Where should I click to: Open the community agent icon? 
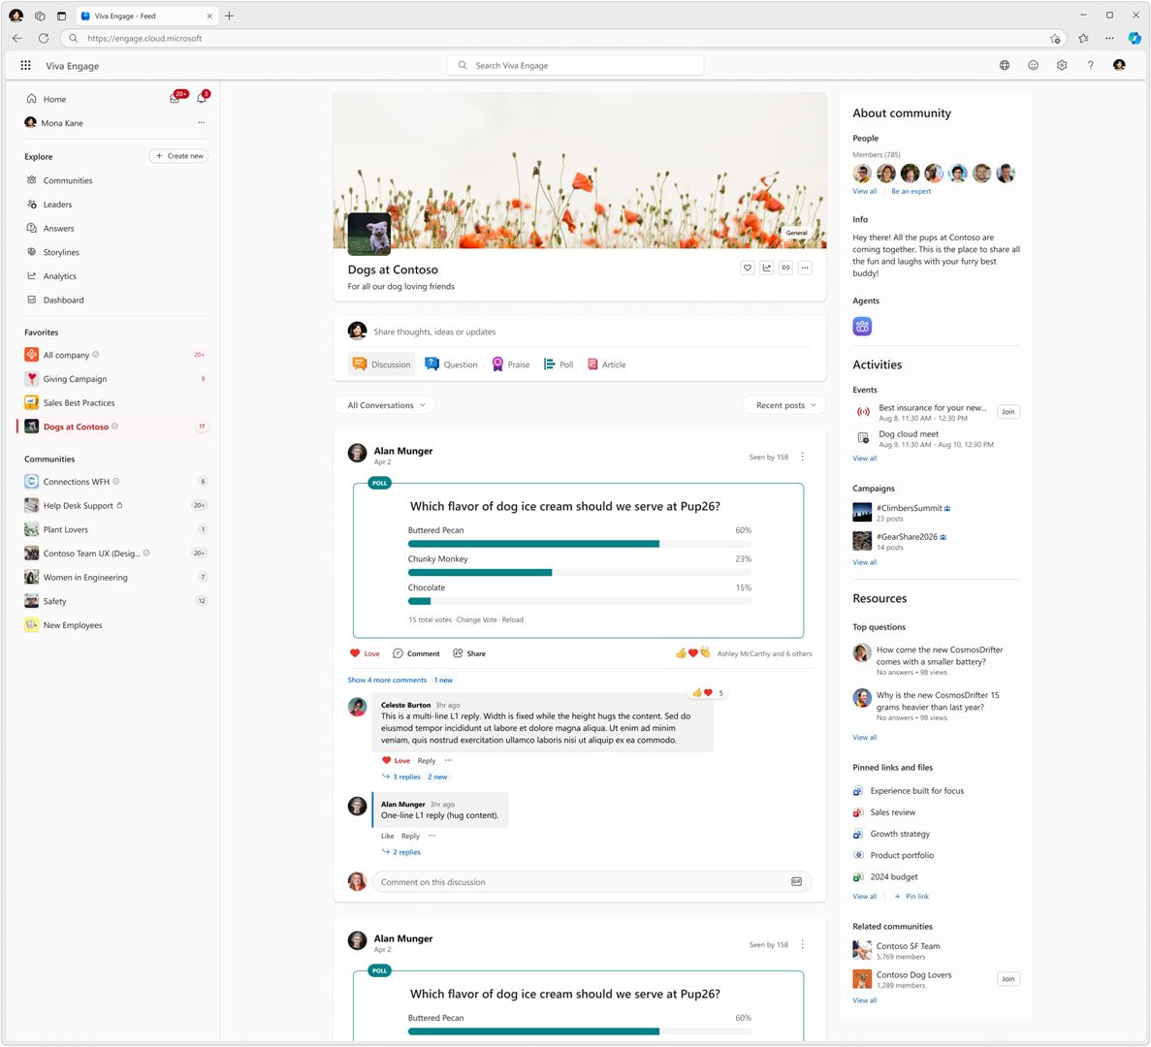pyautogui.click(x=862, y=327)
